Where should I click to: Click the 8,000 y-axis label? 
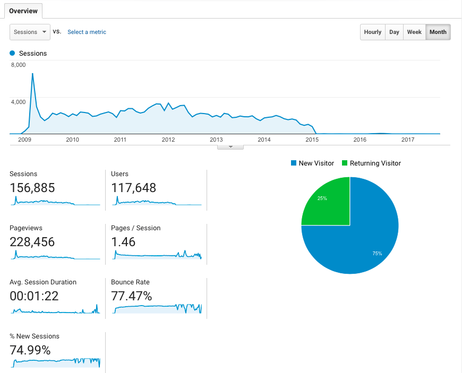[x=18, y=65]
